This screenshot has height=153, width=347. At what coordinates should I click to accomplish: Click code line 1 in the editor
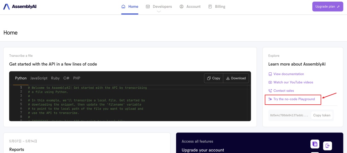coord(87,88)
